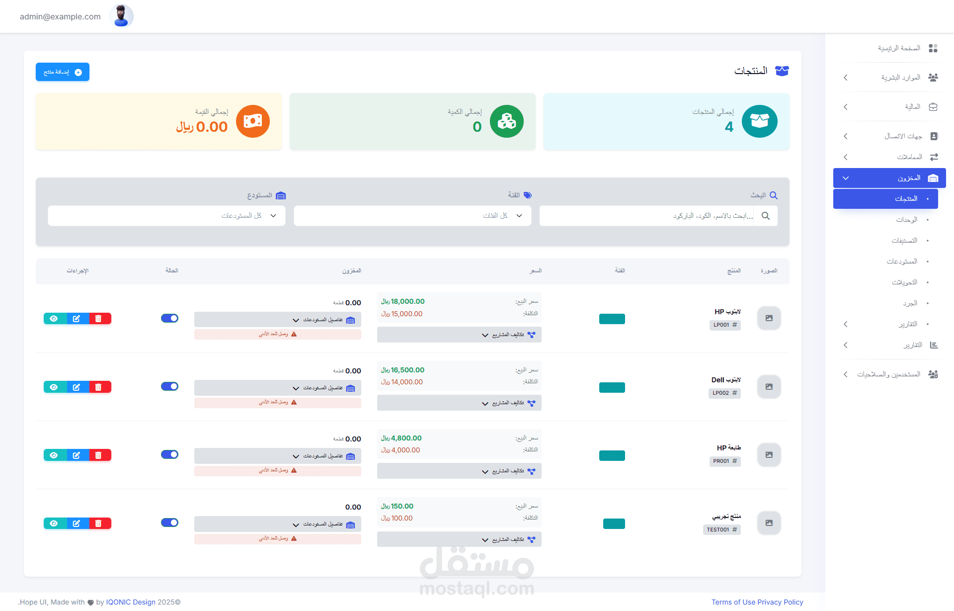Viewport: 954px width, 611px height.
Task: Click the product search input field
Action: [646, 216]
